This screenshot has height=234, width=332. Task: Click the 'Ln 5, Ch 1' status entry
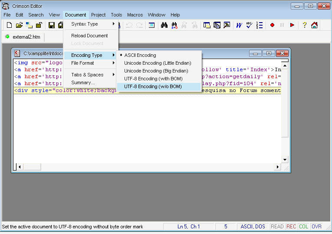tap(188, 227)
